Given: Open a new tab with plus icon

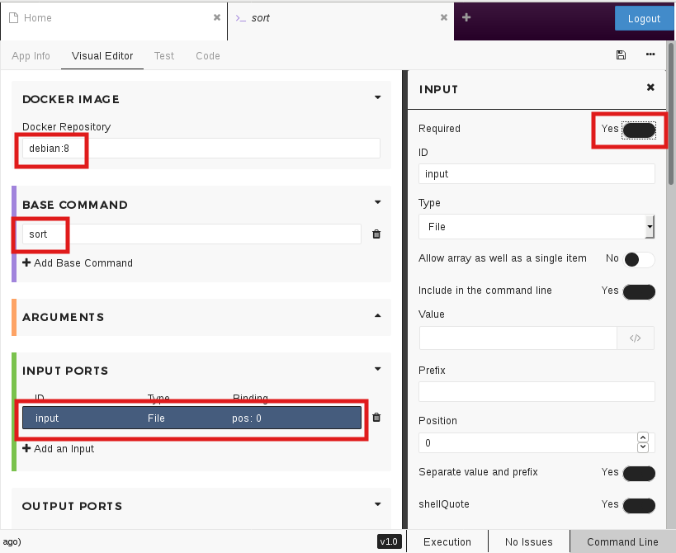Looking at the screenshot, I should click(466, 17).
